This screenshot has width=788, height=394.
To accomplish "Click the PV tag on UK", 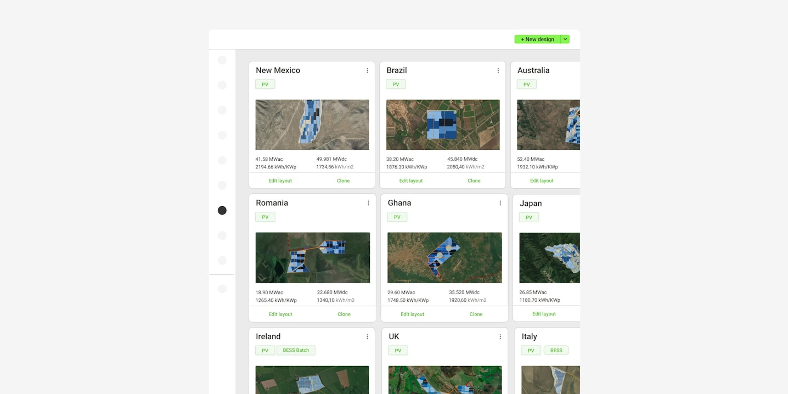I will click(398, 350).
